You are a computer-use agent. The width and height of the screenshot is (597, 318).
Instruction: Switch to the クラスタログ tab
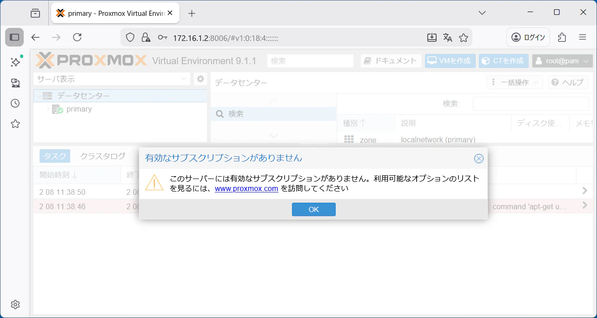(103, 156)
